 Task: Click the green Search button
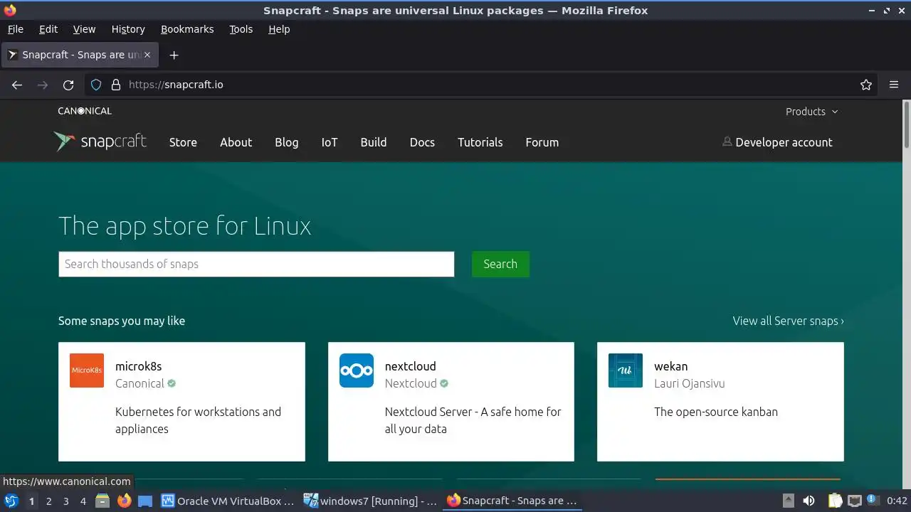click(500, 264)
